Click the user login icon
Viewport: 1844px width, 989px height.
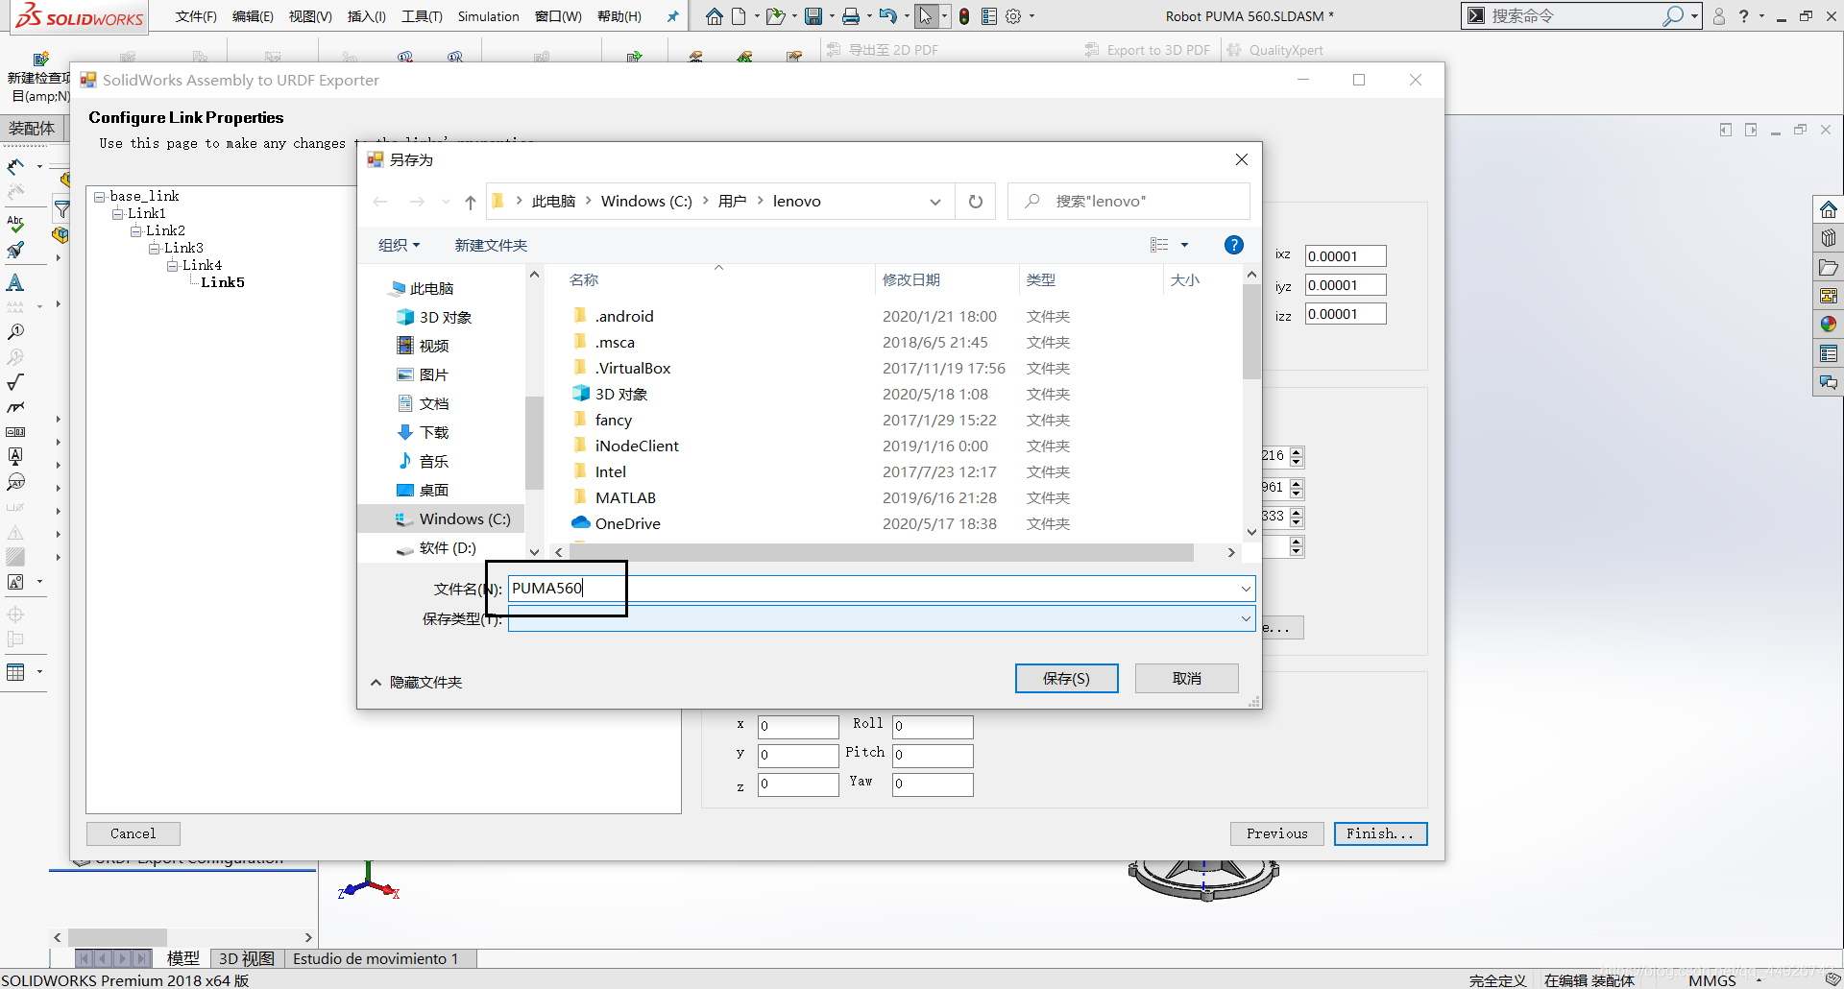1719,16
